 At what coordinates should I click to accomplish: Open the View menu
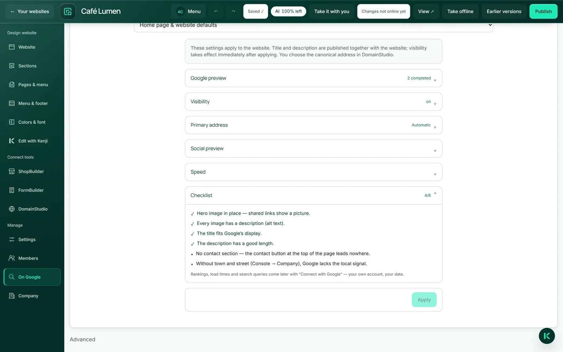426,11
